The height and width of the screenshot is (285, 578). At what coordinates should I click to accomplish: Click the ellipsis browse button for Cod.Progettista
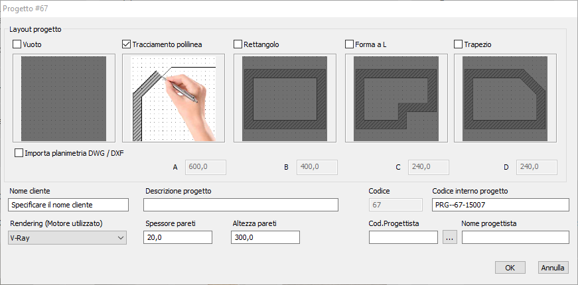(x=450, y=237)
